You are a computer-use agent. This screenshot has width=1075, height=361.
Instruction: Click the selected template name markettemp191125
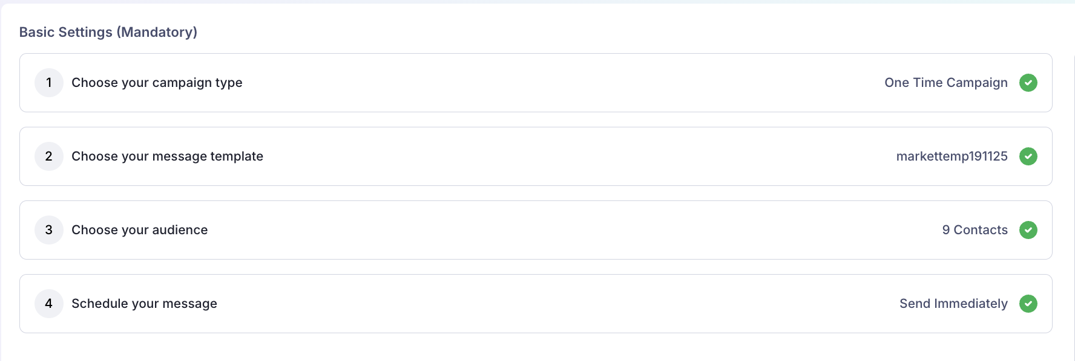952,156
